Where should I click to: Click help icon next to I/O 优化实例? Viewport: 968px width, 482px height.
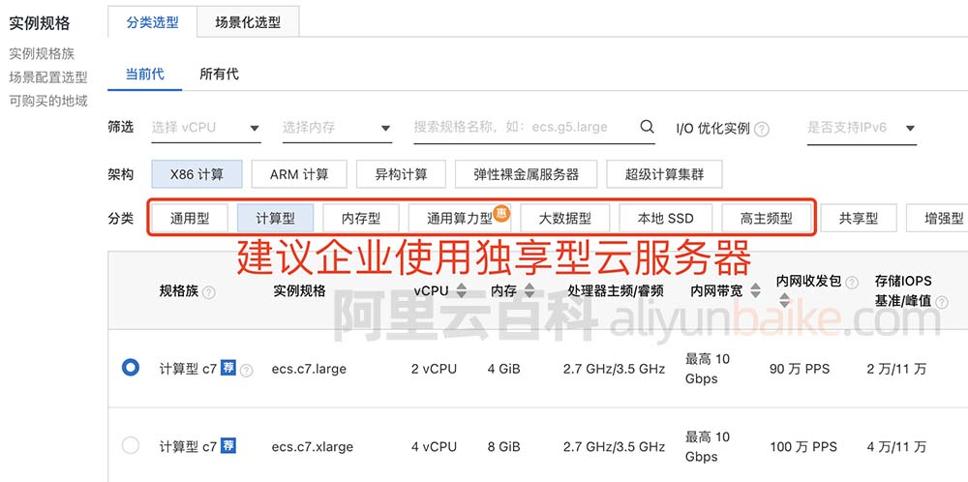click(762, 129)
